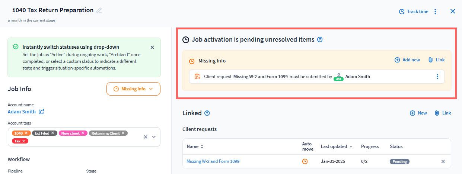Viewport: 462px width, 174px height.
Task: Click the help icon beside job activation heading
Action: tap(320, 39)
